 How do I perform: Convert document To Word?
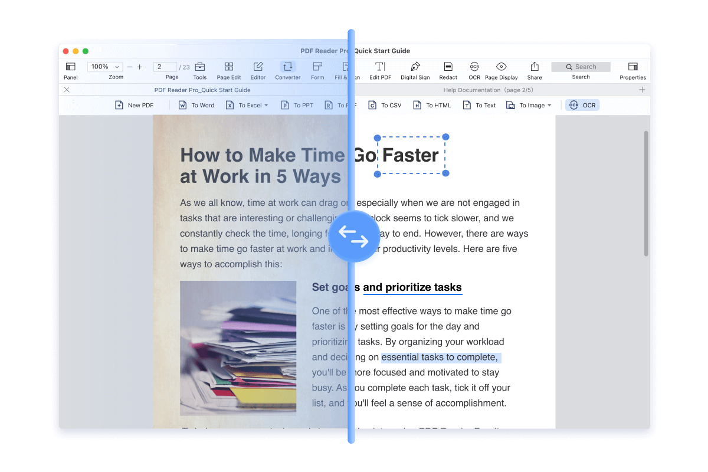196,105
